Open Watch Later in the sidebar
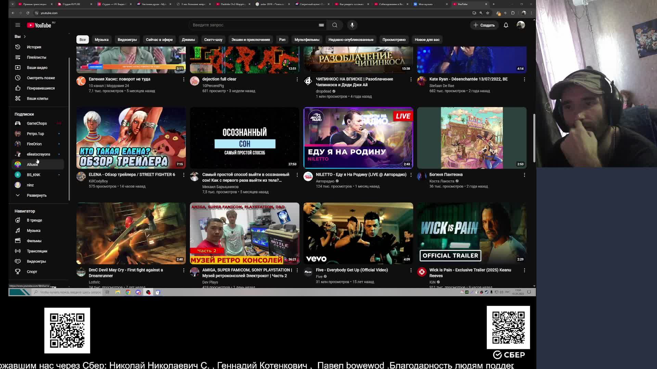This screenshot has height=369, width=657. (x=41, y=78)
